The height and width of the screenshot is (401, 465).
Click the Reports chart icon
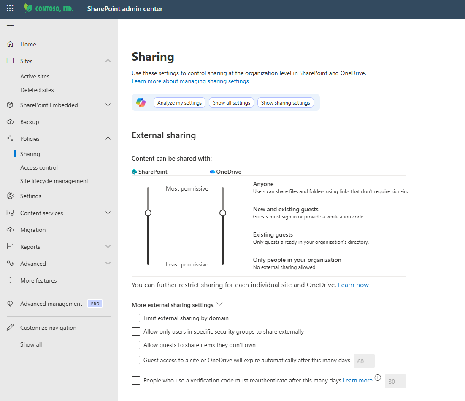pos(10,246)
